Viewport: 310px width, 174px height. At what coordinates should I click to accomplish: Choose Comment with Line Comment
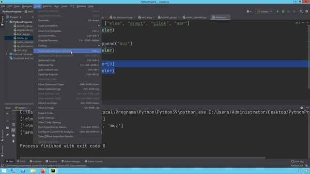tap(67, 51)
